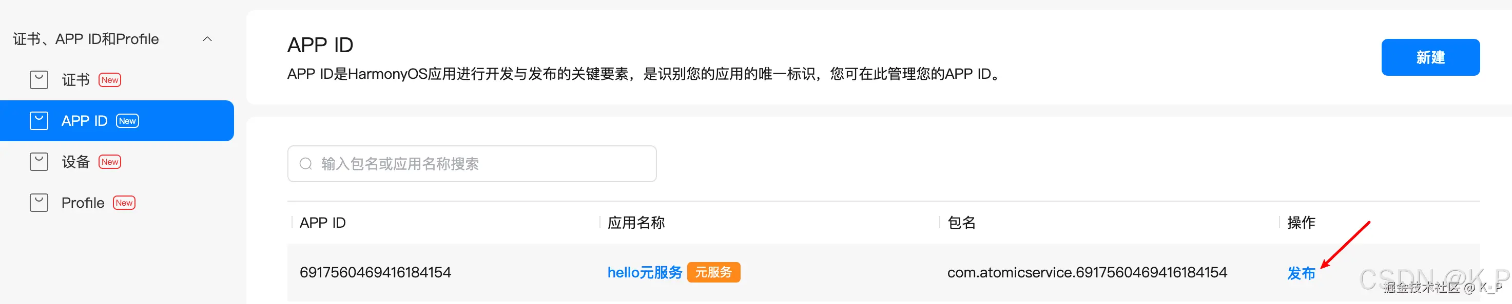
Task: Click the 新建 button
Action: tap(1430, 57)
